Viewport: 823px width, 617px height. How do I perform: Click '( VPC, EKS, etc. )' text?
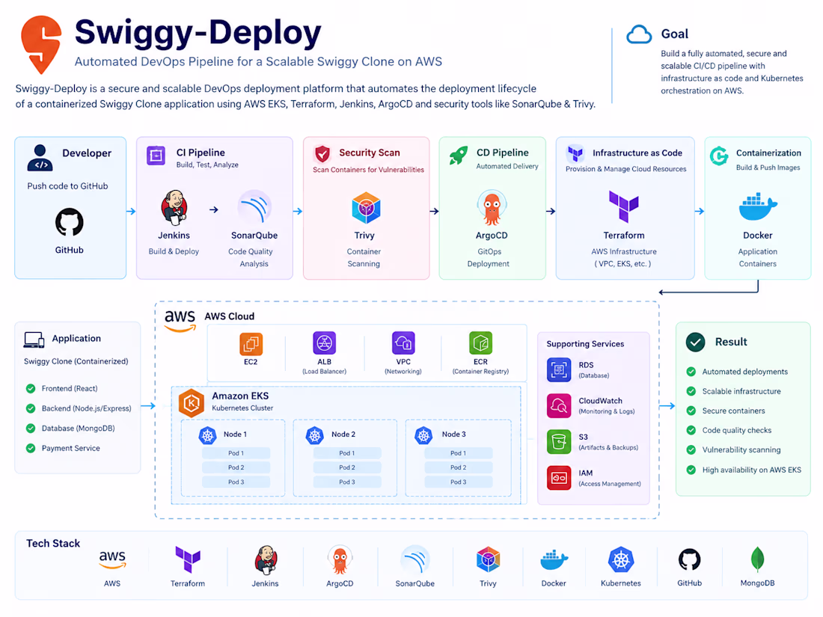[x=623, y=264]
